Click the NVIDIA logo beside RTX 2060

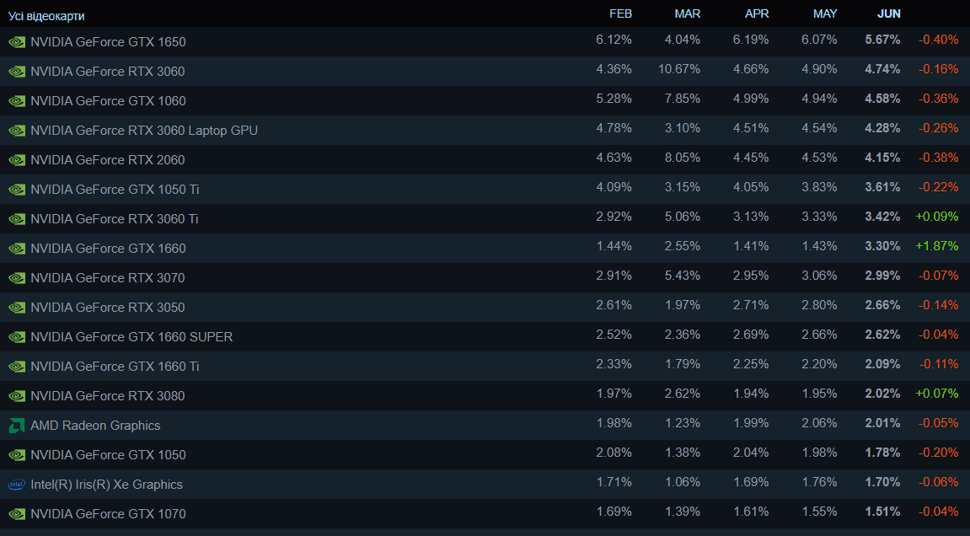click(x=17, y=160)
